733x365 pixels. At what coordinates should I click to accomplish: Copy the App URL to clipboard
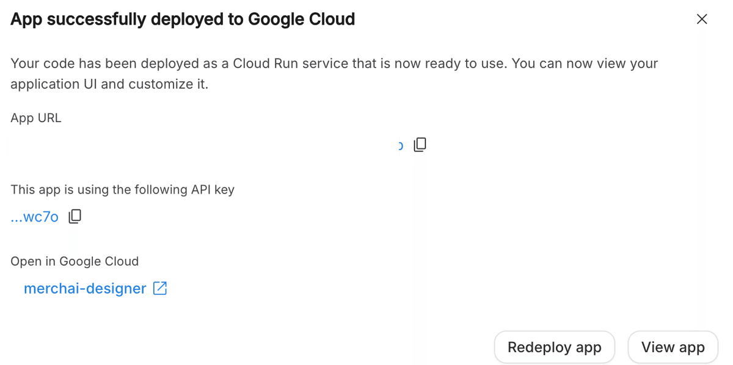[x=420, y=145]
